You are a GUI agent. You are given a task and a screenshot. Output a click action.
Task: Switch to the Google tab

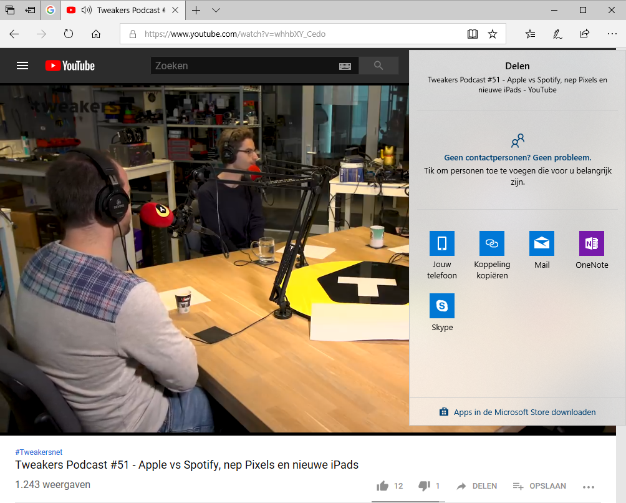tap(51, 10)
